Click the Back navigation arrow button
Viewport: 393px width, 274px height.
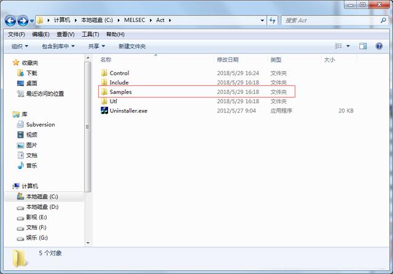pyautogui.click(x=10, y=21)
